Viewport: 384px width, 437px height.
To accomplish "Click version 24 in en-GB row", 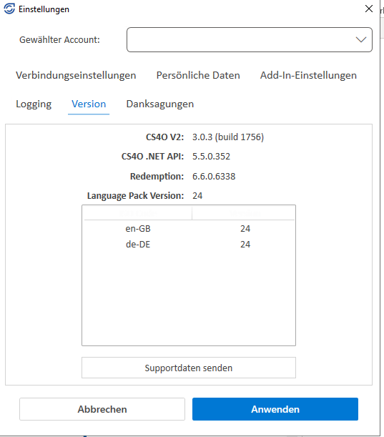I will (245, 229).
